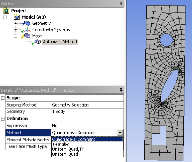192x162 pixels.
Task: Collapse the Scope section
Action: click(3, 98)
